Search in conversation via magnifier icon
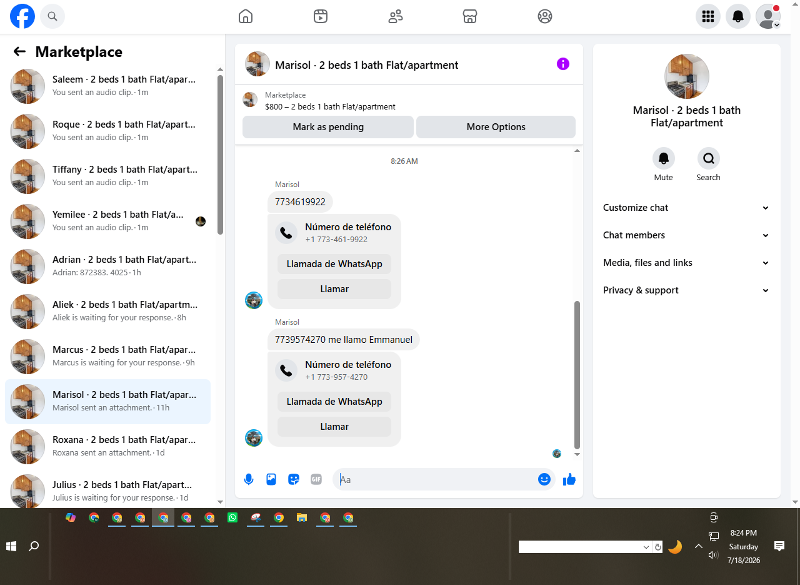 point(709,159)
